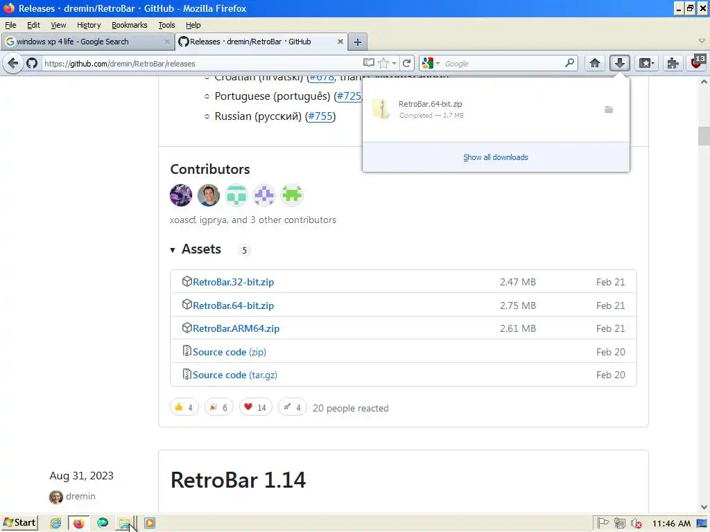710x532 pixels.
Task: Click the search magnifier icon in Google box
Action: point(570,63)
